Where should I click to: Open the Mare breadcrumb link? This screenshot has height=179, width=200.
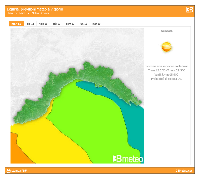click(22, 13)
